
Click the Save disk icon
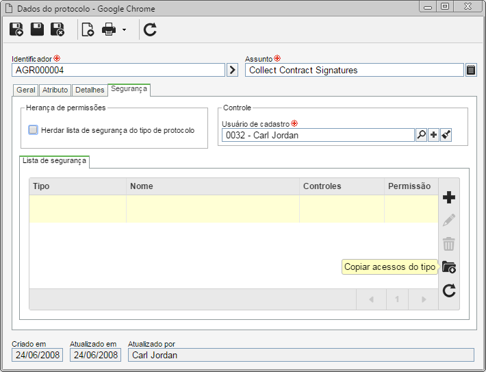(x=37, y=29)
